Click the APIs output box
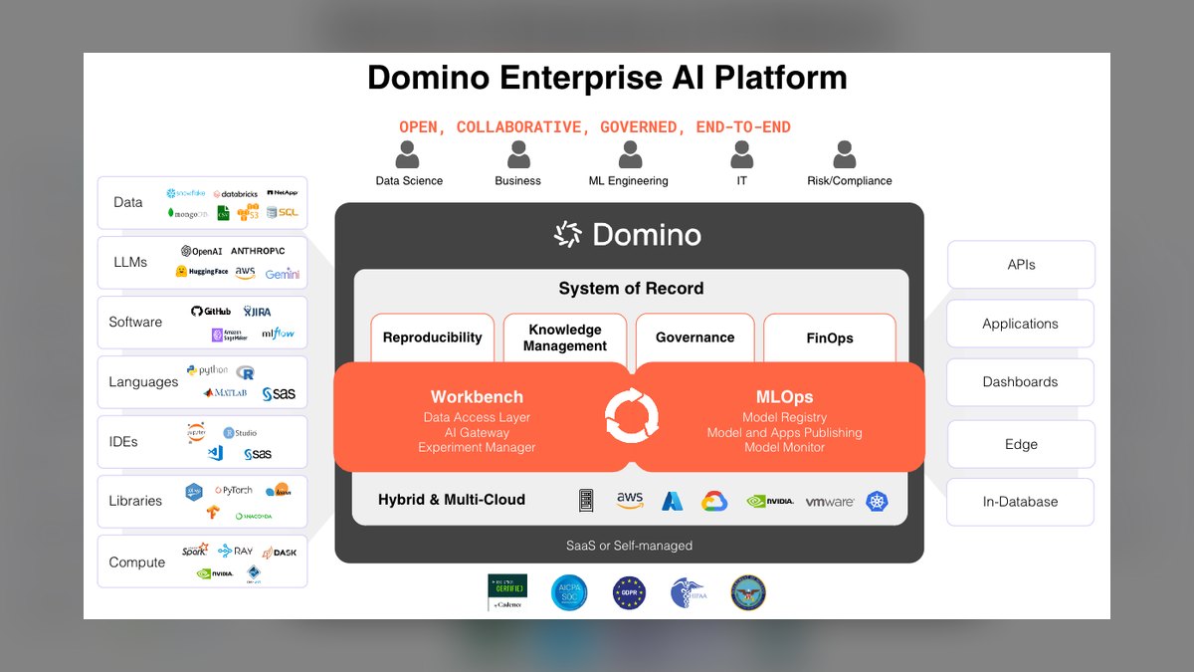This screenshot has height=672, width=1194. (1021, 265)
